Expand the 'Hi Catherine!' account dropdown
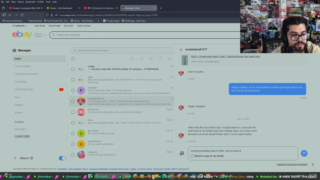Screen dimensions: 320x180 (20, 26)
